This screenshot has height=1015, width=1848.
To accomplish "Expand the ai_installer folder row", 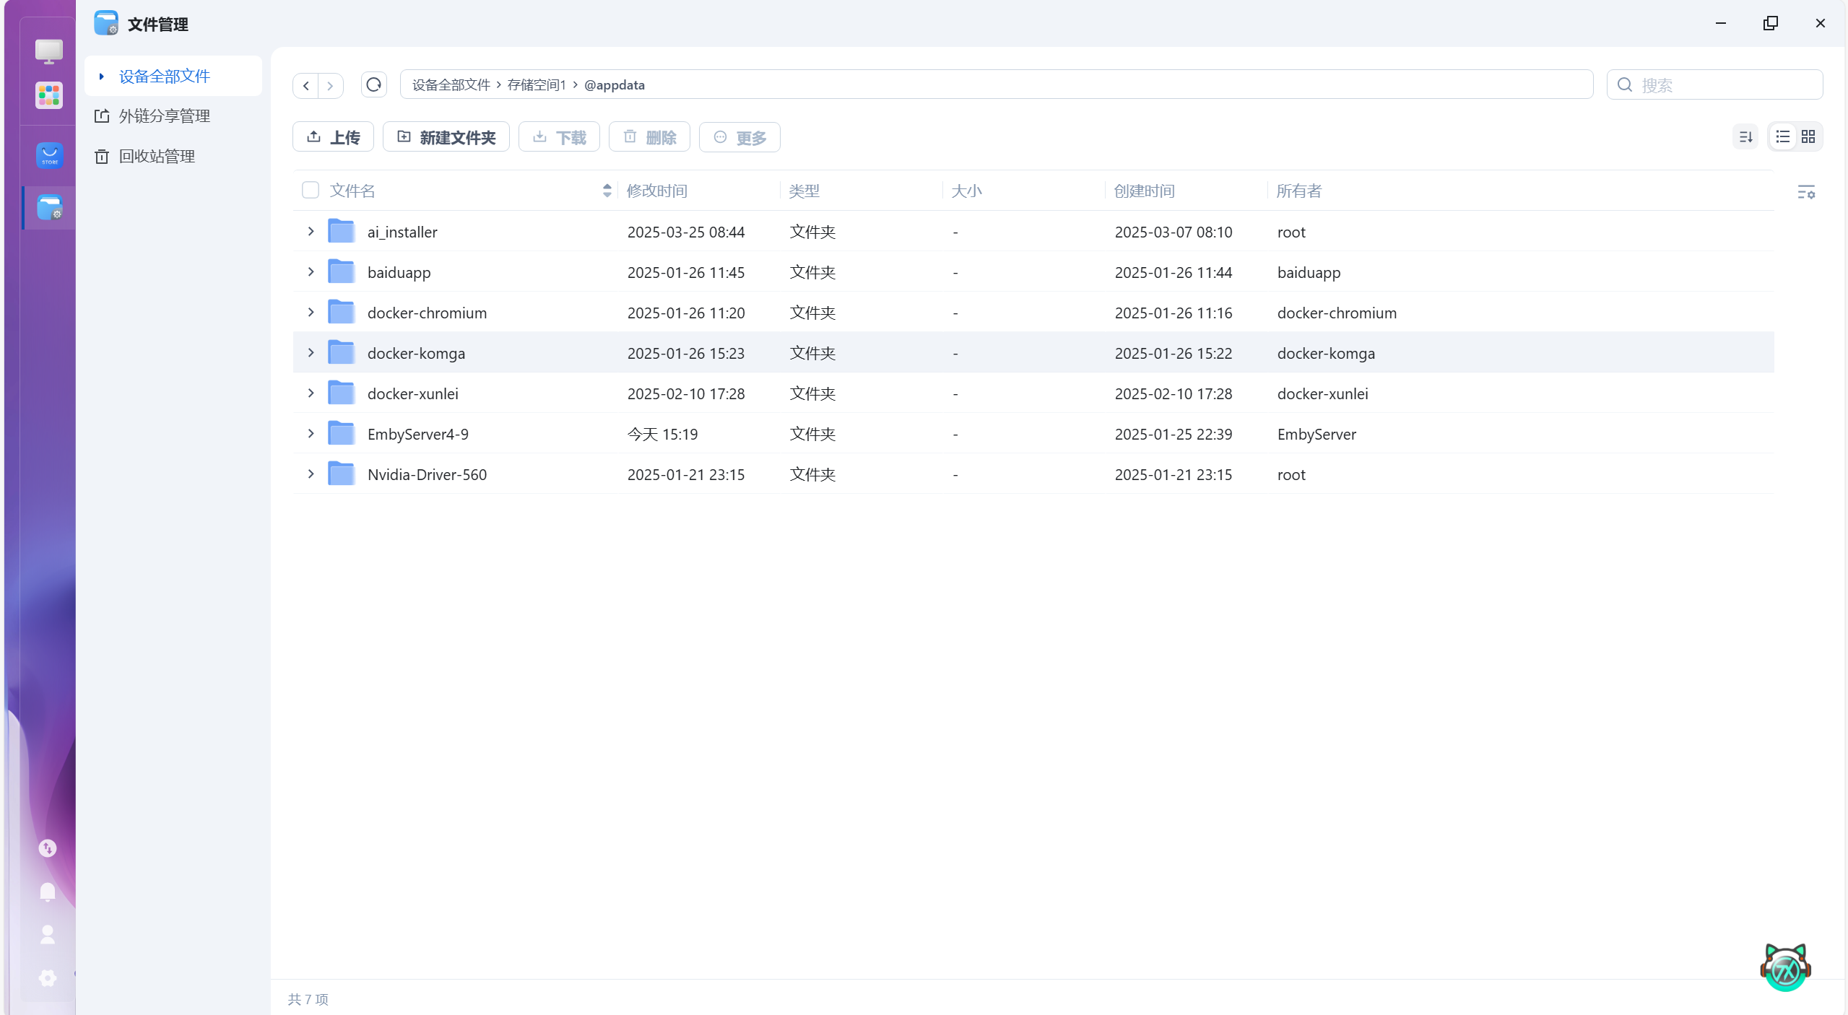I will point(311,232).
